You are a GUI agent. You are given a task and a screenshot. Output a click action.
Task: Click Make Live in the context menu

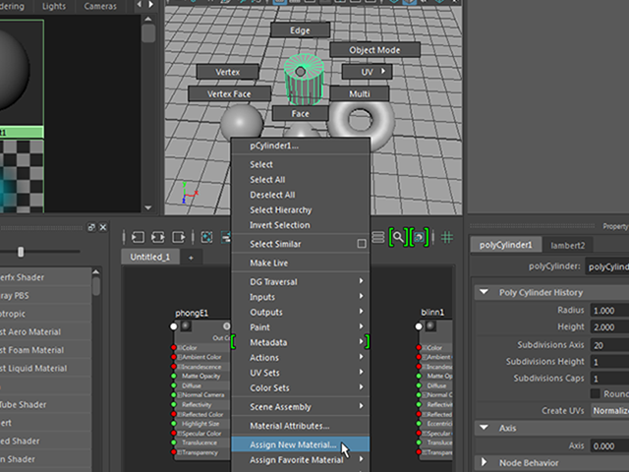coord(300,263)
